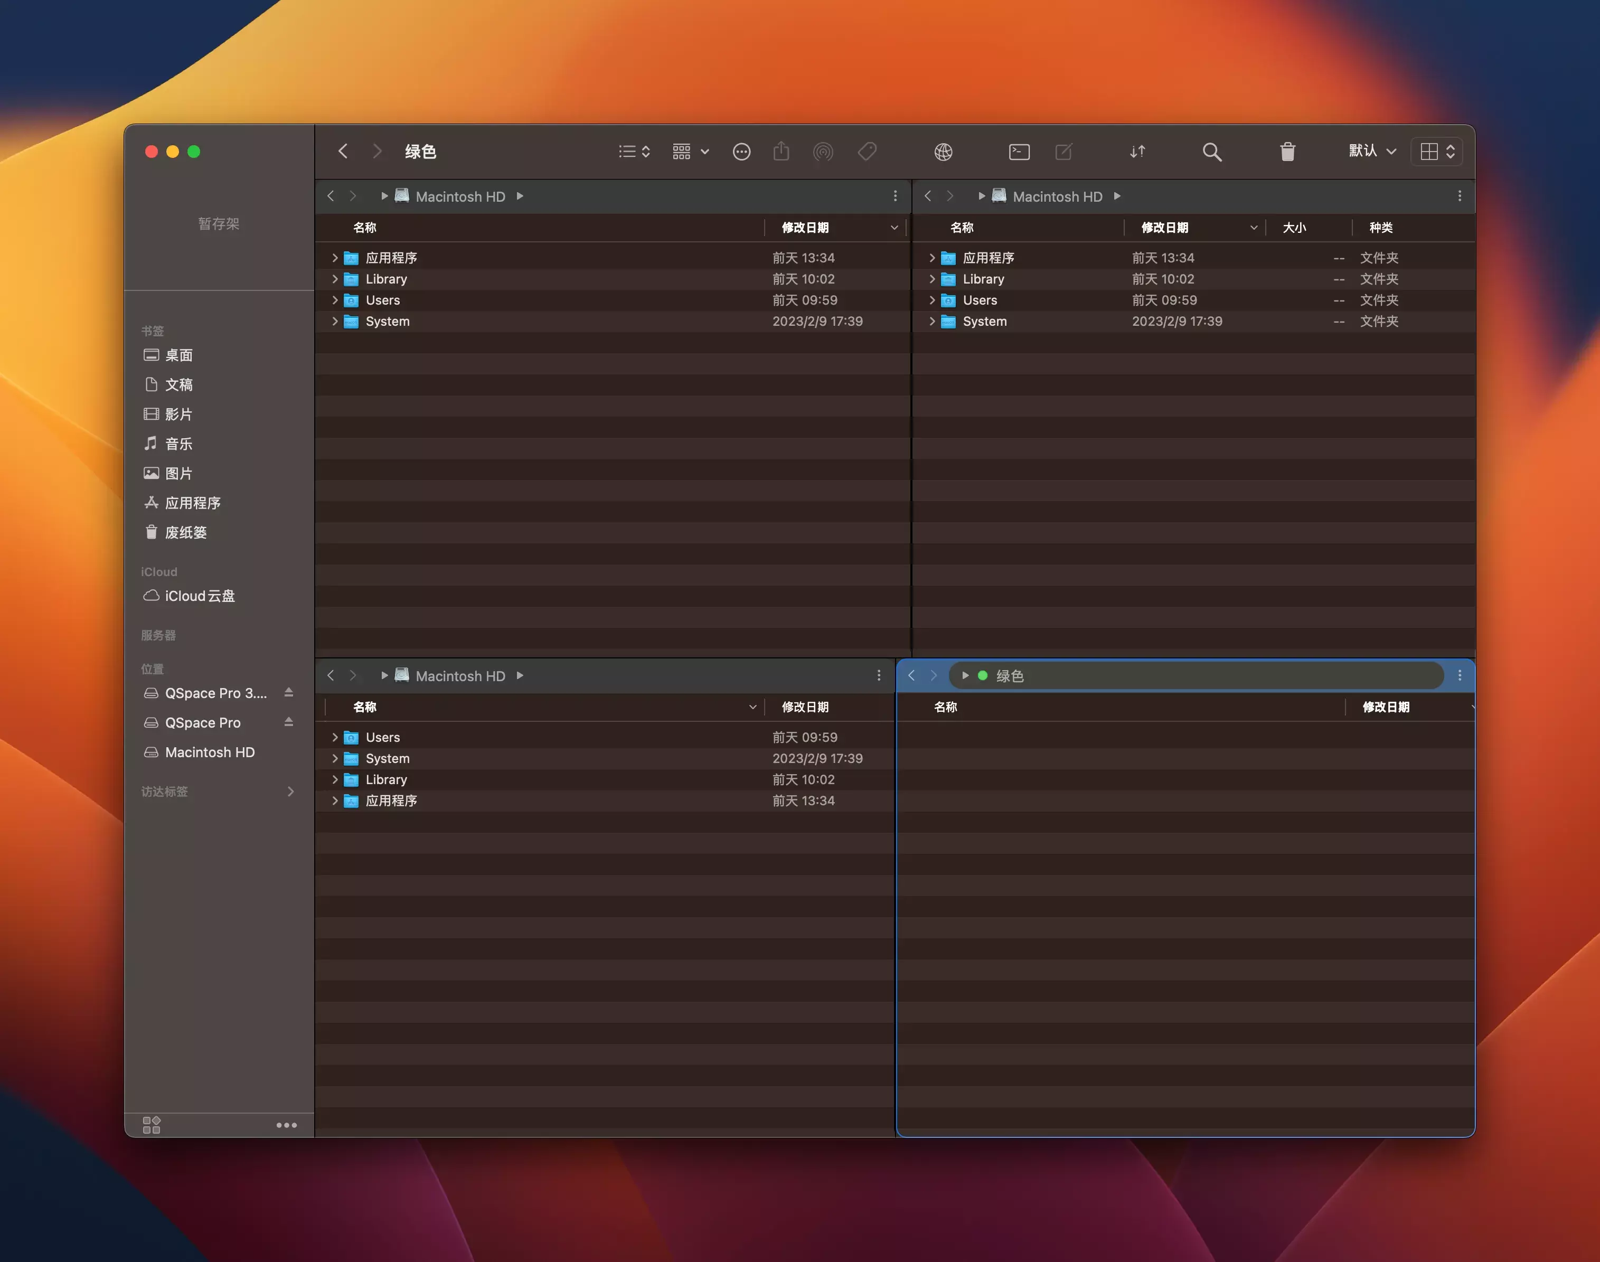Click the share icon in toolbar
The width and height of the screenshot is (1600, 1262).
pos(781,152)
